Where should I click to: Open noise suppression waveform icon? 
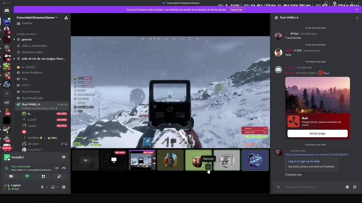tap(57, 168)
